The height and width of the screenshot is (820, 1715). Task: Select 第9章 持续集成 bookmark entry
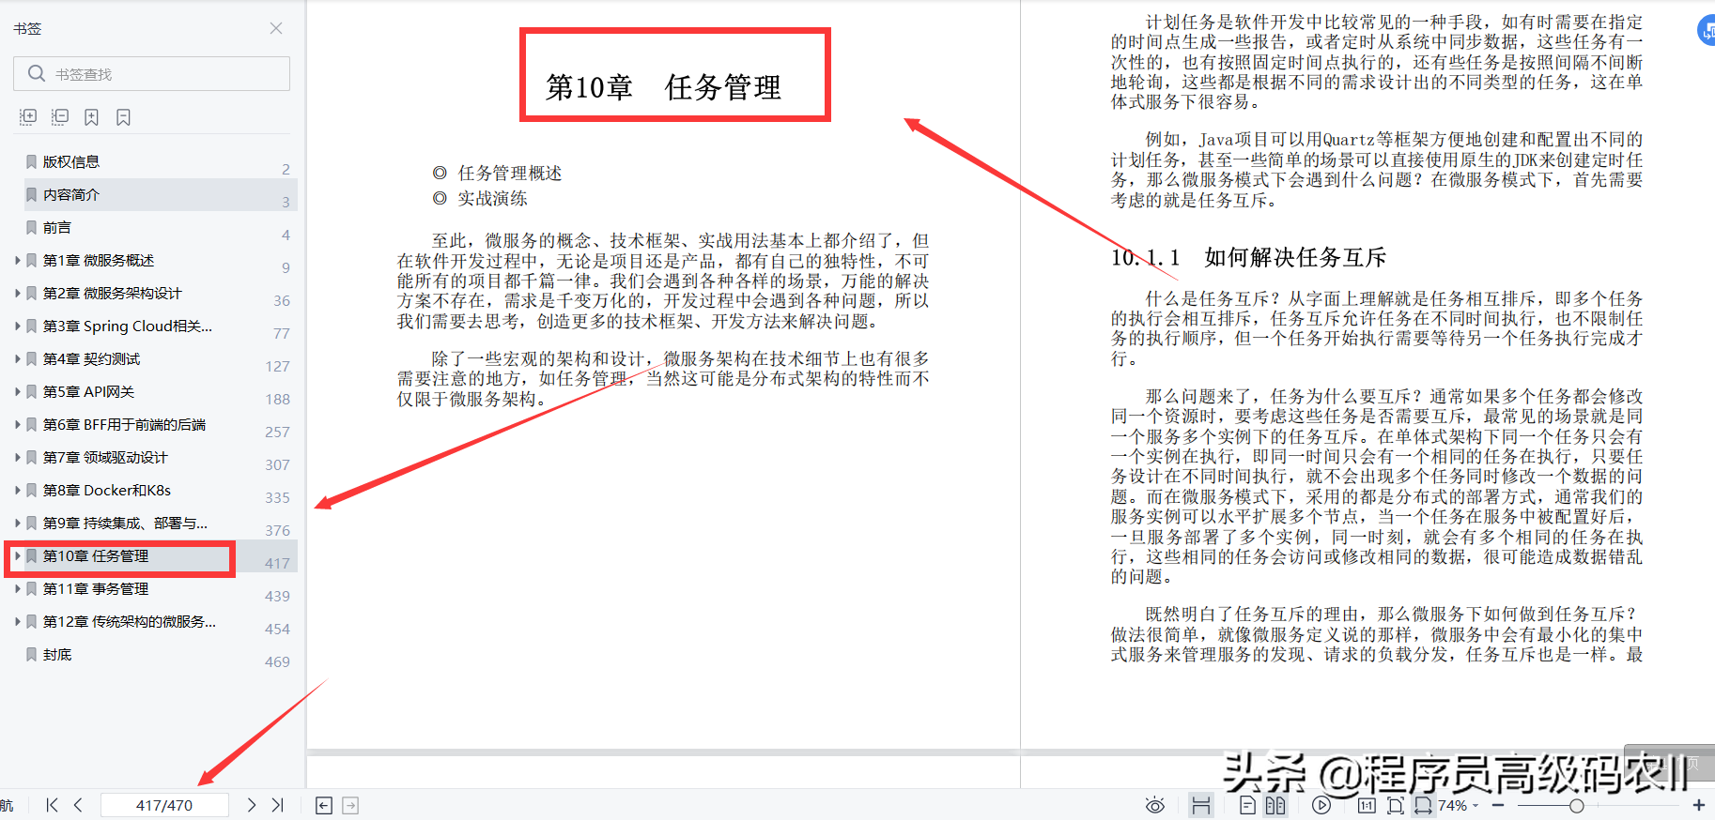pos(126,523)
